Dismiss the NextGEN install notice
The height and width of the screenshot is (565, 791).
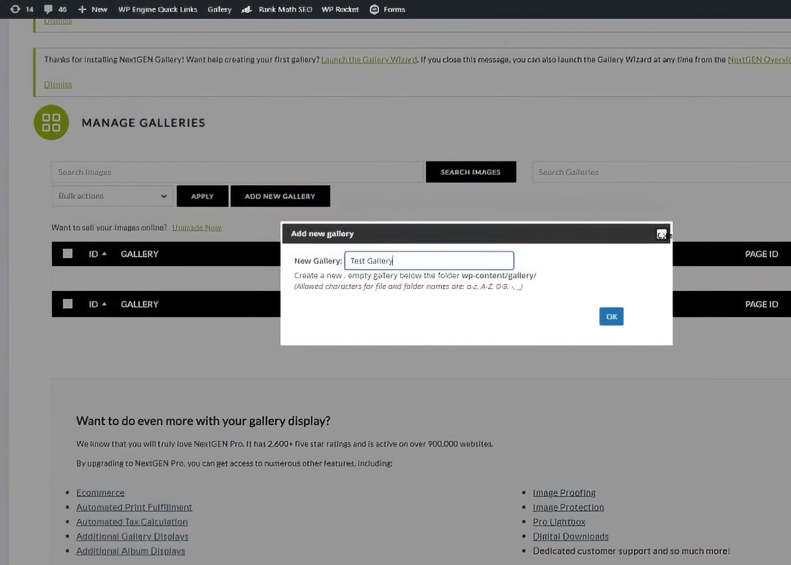coord(58,85)
